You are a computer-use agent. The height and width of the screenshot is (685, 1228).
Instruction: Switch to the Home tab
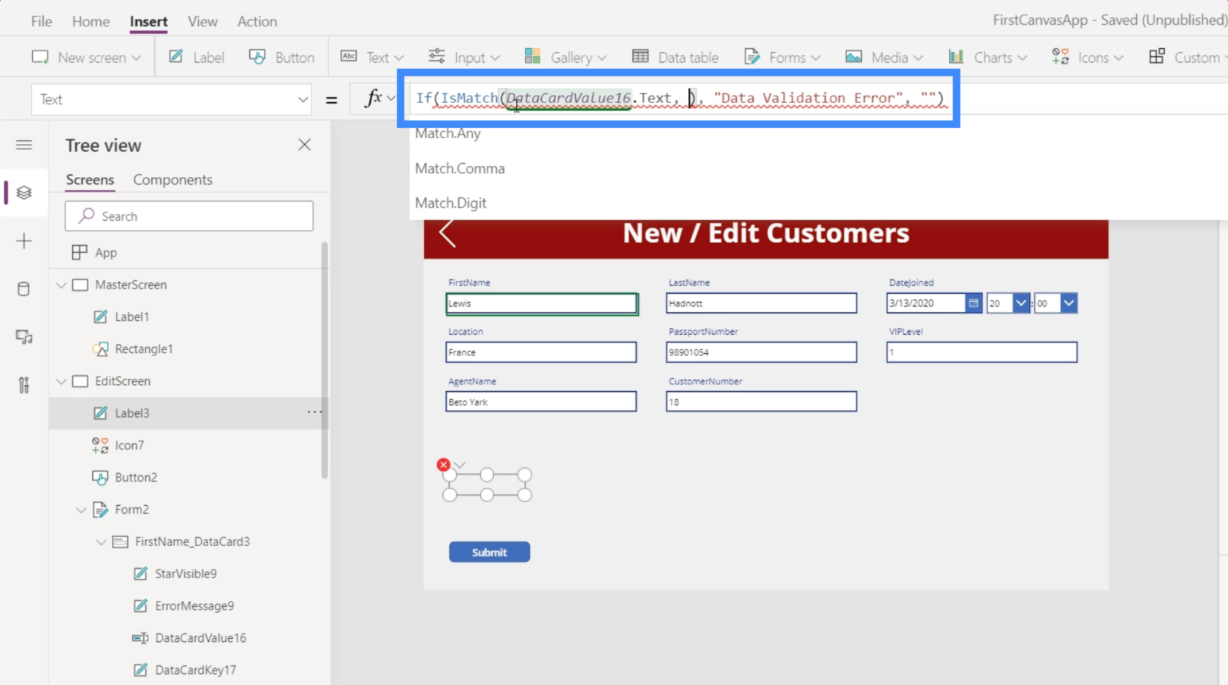[91, 21]
